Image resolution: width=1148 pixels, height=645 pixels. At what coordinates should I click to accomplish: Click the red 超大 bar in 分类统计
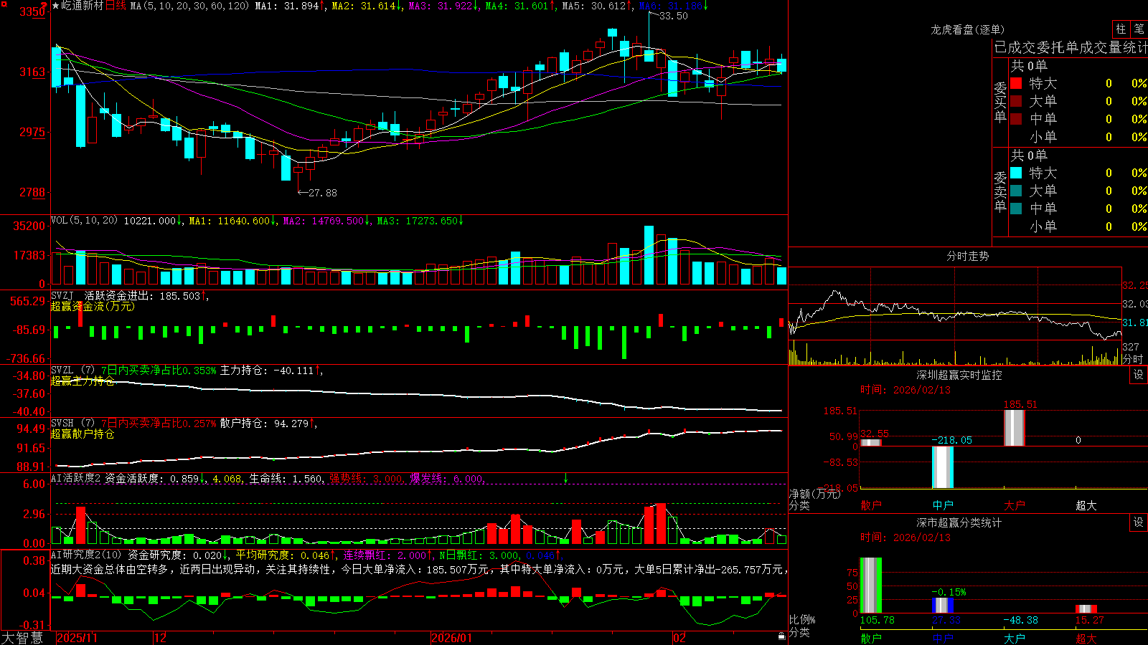click(x=1086, y=609)
